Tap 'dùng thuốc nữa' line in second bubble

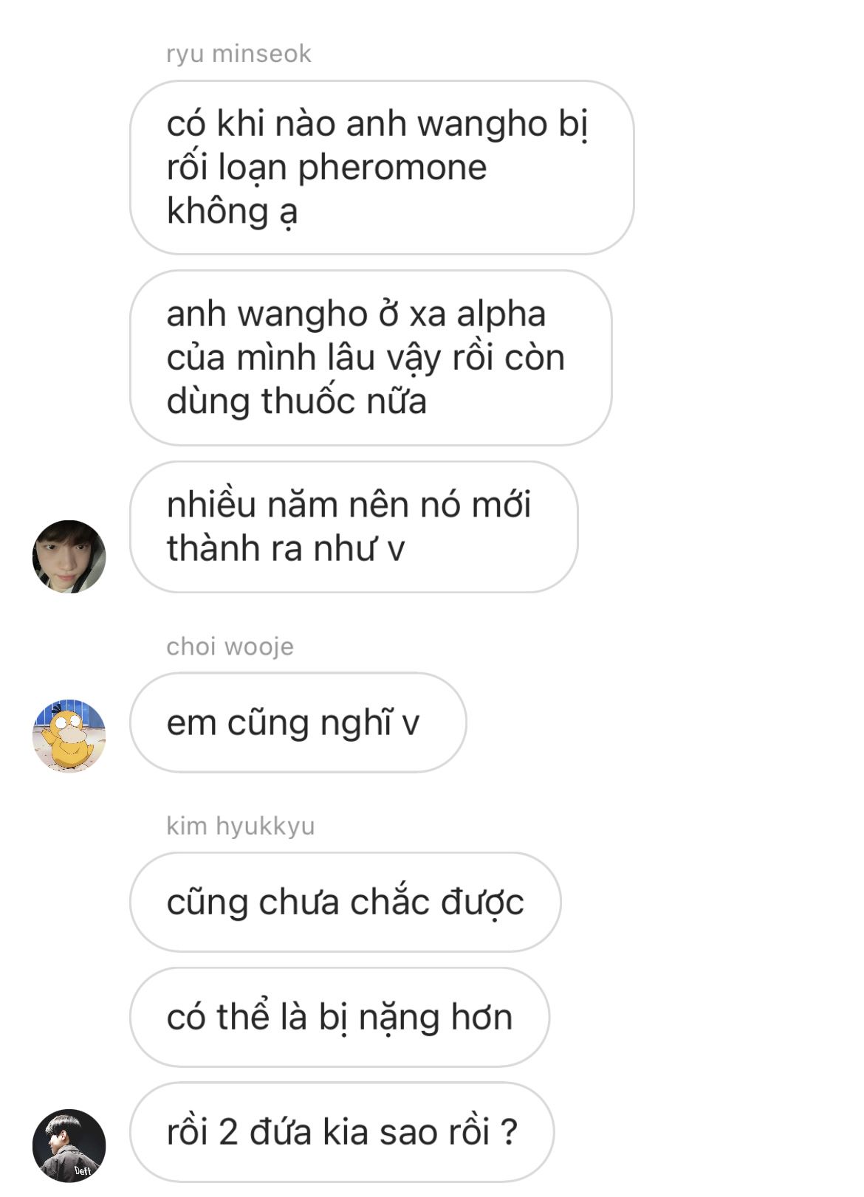pos(297,401)
